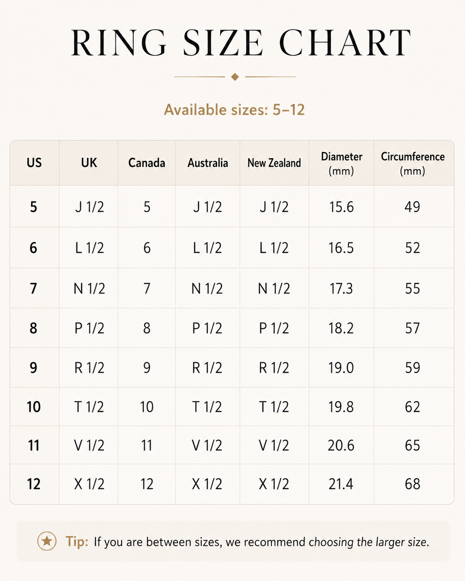Select Canada size 10 cell
465x581 pixels.
click(x=147, y=407)
